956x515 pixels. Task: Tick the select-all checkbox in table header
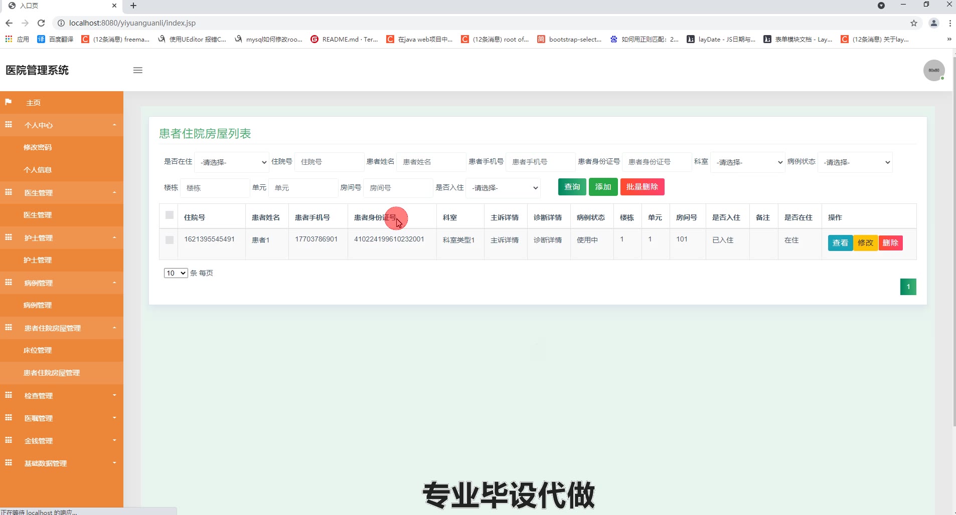[170, 215]
